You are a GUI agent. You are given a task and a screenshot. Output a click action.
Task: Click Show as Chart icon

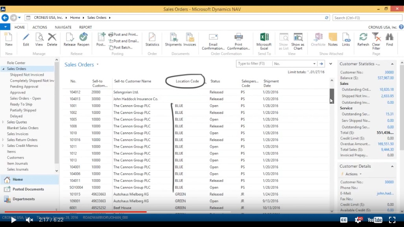298,37
